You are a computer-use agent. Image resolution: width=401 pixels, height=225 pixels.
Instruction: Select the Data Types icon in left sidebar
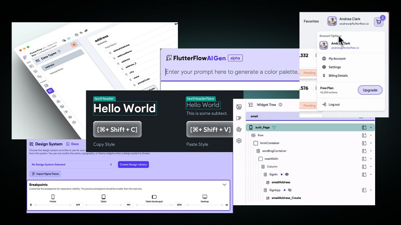[50, 91]
